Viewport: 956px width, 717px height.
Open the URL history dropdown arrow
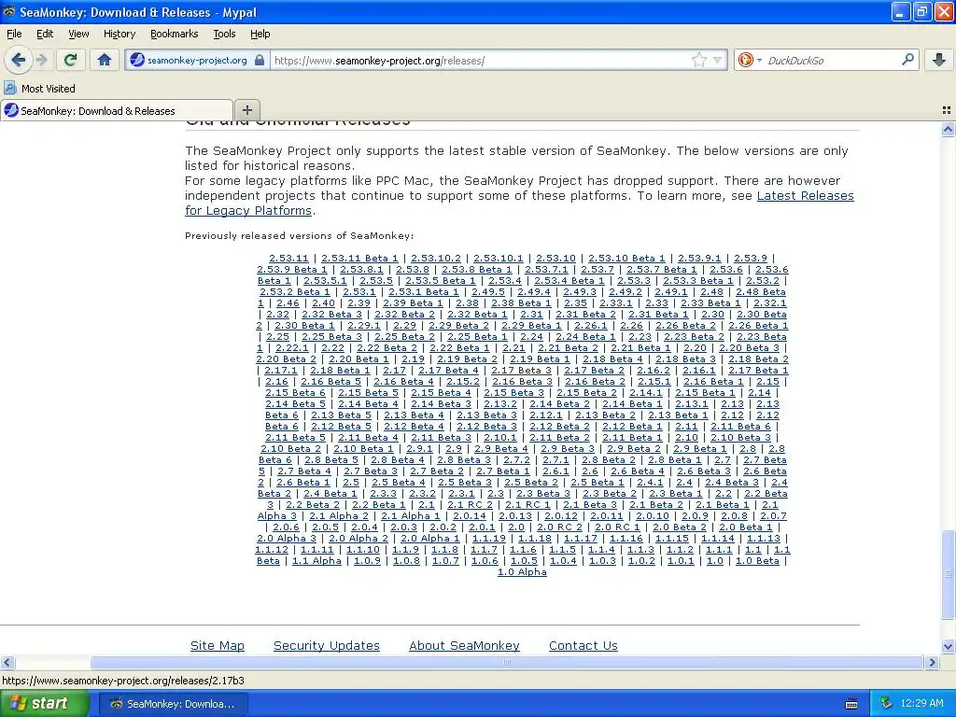coord(718,61)
